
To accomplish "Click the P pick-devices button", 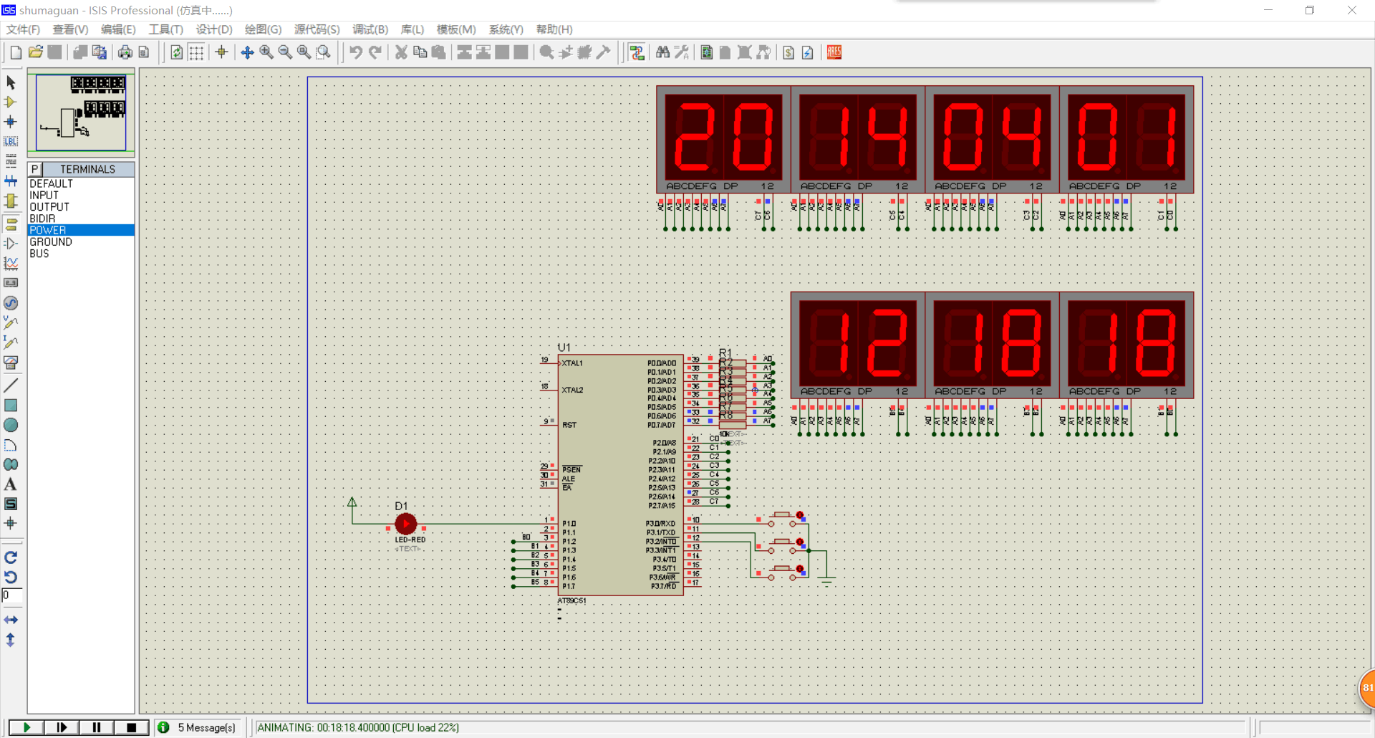I will pyautogui.click(x=34, y=169).
